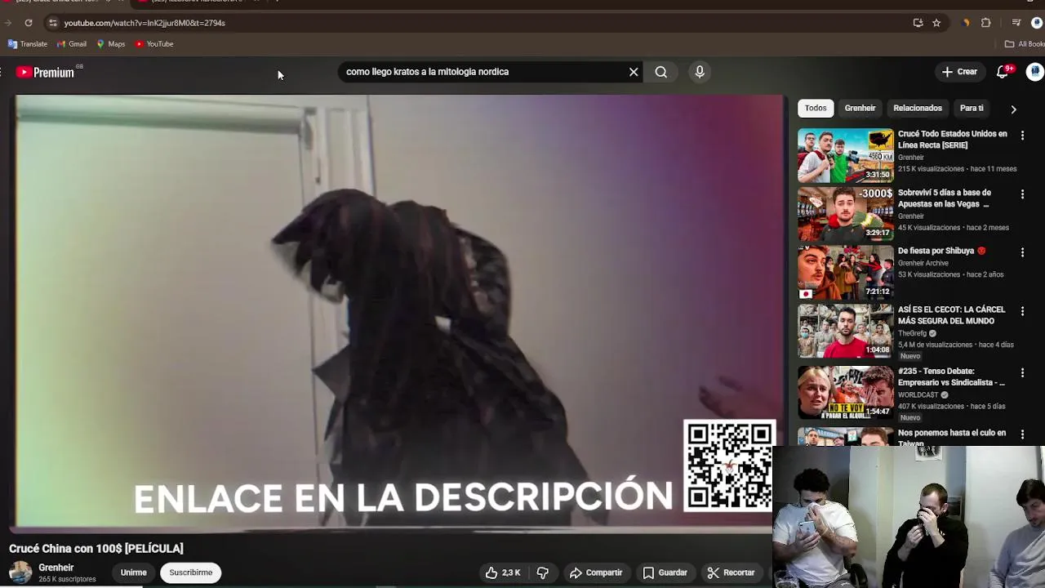
Task: Open site information icon in address bar
Action: (53, 23)
